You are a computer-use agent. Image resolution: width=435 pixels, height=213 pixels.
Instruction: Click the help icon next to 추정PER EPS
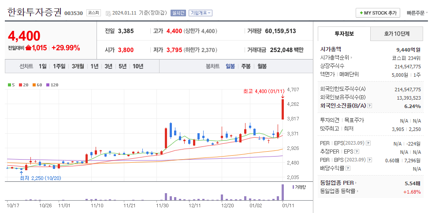tap(357, 152)
